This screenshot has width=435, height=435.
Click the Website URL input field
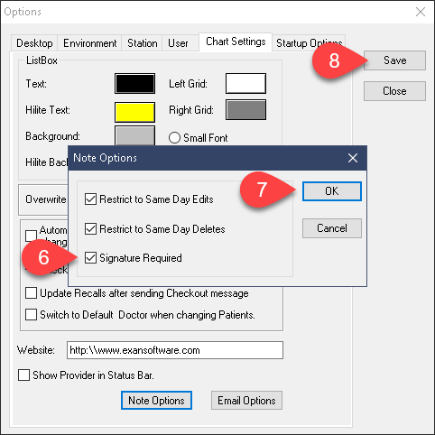pyautogui.click(x=175, y=350)
